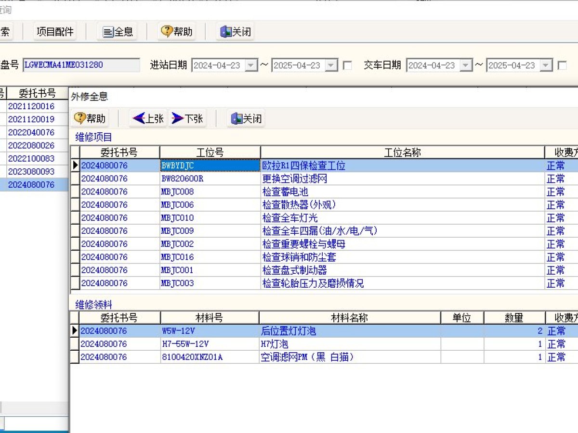The image size is (578, 433).
Task: Click the 数量 column header
Action: 514,318
